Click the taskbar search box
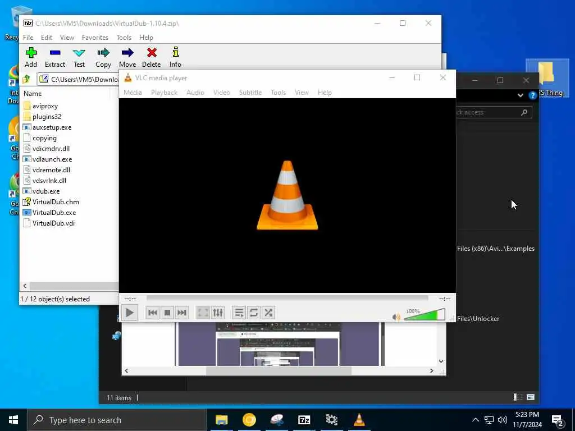Image resolution: width=575 pixels, height=431 pixels. point(117,420)
